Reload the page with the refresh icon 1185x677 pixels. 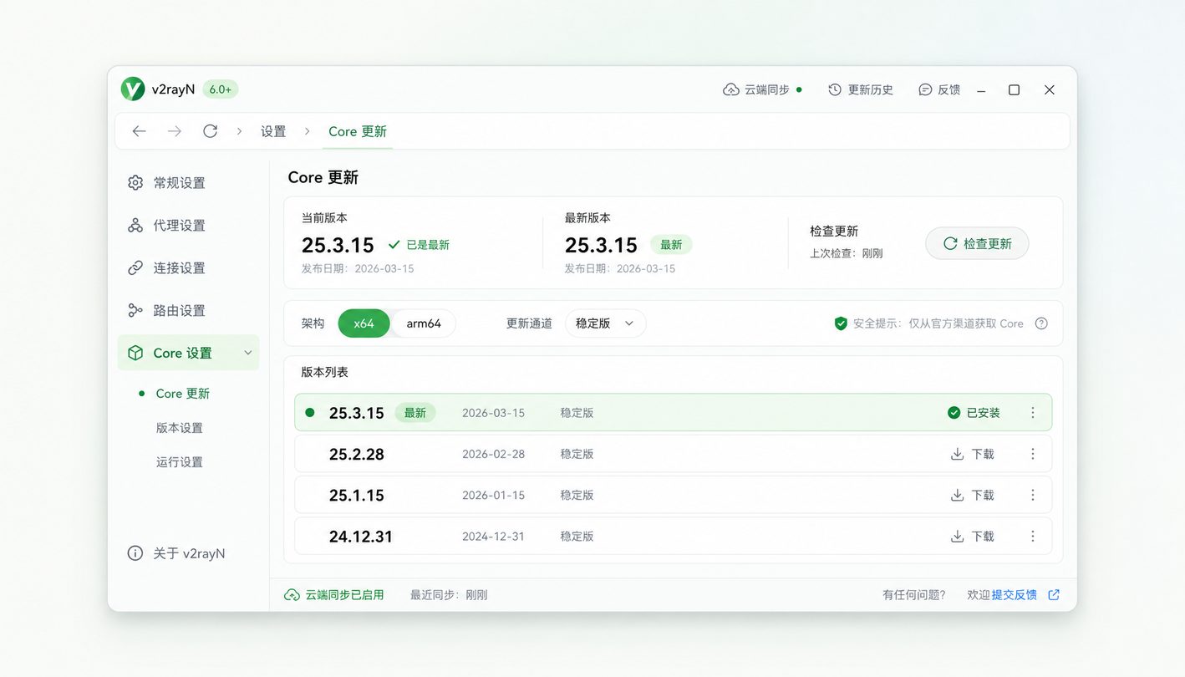pyautogui.click(x=210, y=131)
